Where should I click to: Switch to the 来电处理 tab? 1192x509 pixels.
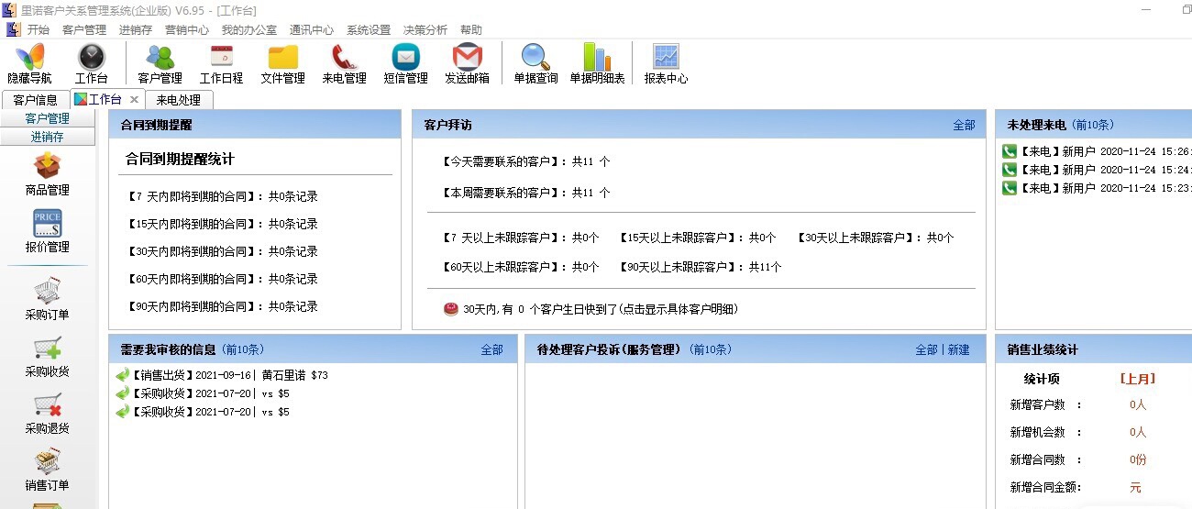(178, 100)
